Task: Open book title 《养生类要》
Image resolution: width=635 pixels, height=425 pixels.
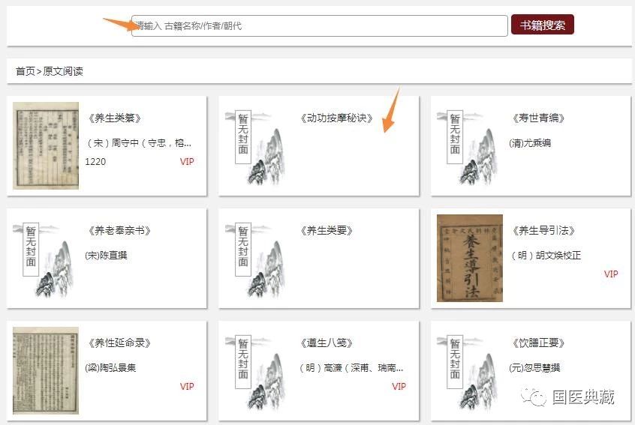Action: click(327, 231)
